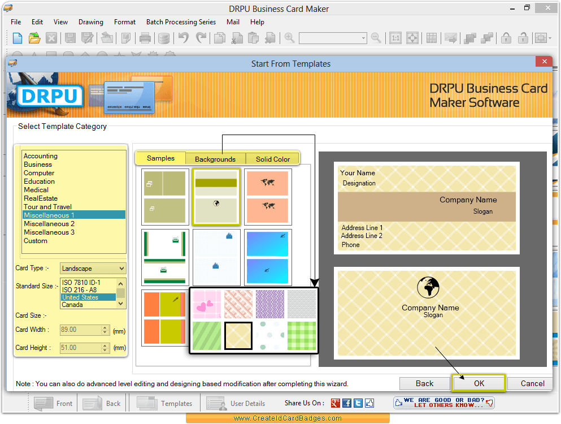Switch to the Backgrounds tab
This screenshot has height=424, width=561.
pyautogui.click(x=215, y=159)
